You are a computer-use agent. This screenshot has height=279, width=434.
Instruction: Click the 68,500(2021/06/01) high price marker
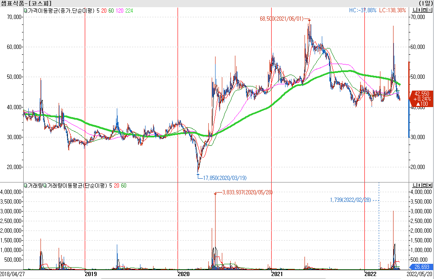(x=281, y=19)
